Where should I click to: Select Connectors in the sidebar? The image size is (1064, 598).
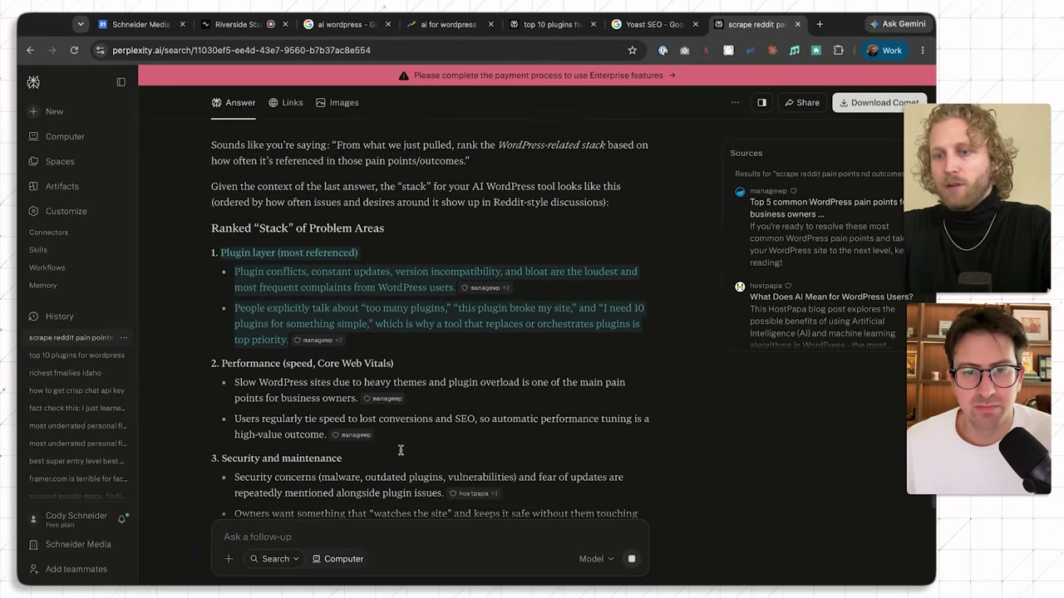[x=48, y=233]
